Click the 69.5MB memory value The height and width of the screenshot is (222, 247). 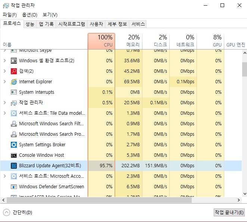132,82
